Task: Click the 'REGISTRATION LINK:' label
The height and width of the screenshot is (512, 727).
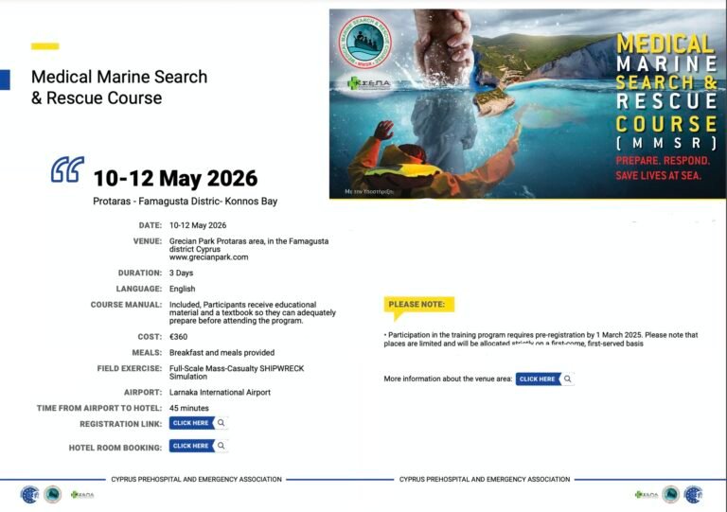Action: 121,424
